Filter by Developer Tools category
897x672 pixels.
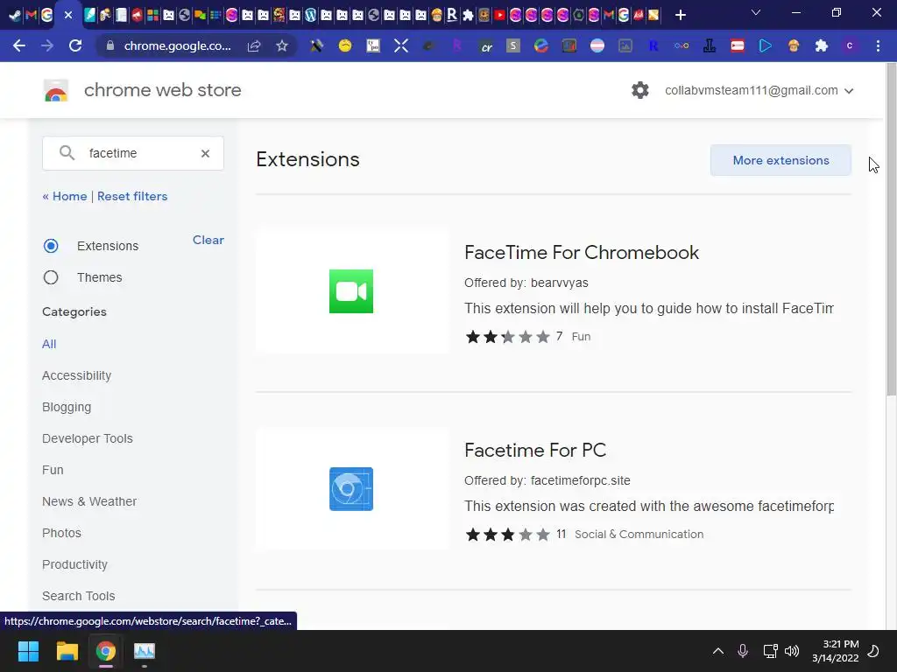click(88, 438)
